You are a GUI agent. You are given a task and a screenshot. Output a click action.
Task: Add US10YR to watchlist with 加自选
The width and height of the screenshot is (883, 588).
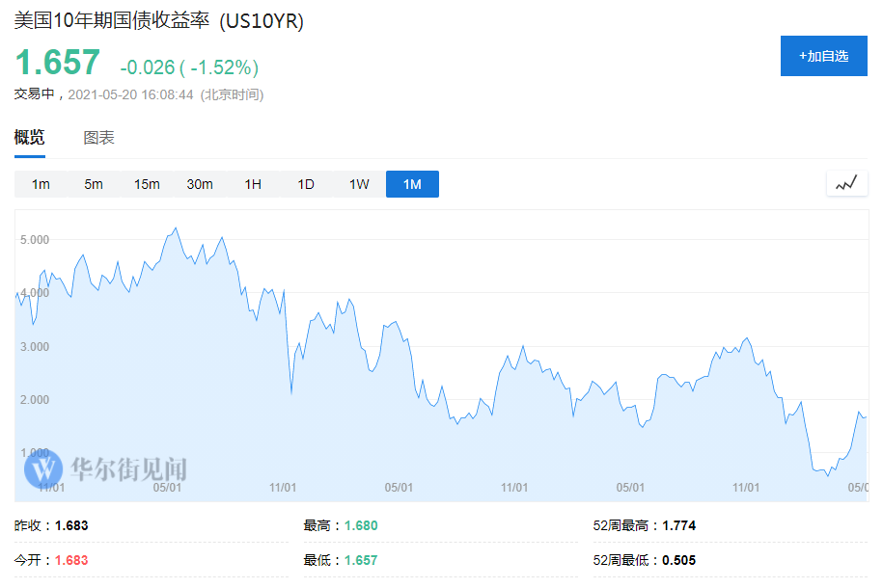click(x=823, y=56)
